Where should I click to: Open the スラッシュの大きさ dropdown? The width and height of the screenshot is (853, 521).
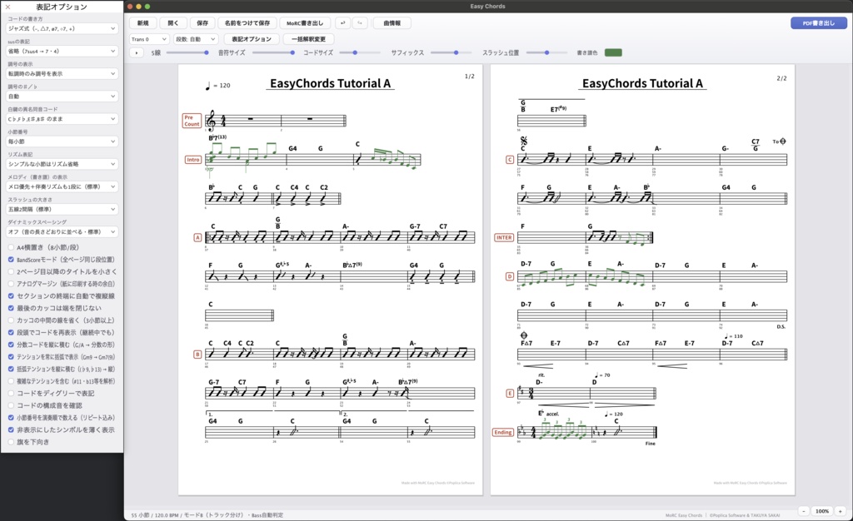pos(62,209)
